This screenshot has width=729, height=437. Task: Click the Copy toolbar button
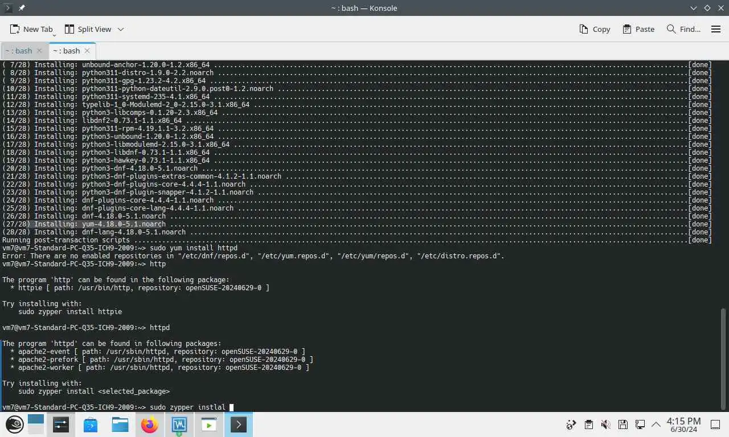pos(595,29)
